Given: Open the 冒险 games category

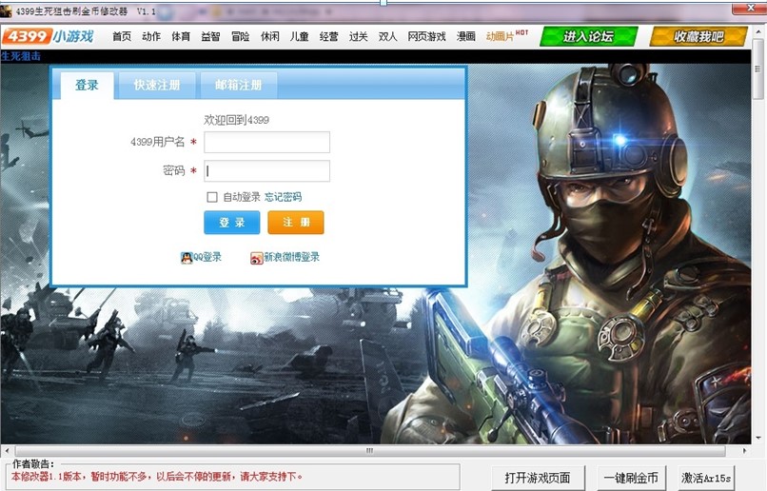Looking at the screenshot, I should [x=240, y=36].
